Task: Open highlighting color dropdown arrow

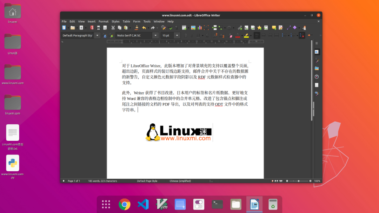Action: point(251,35)
